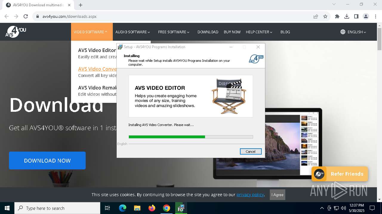Image resolution: width=382 pixels, height=214 pixels.
Task: Open a new Chrome tab
Action: [x=81, y=5]
